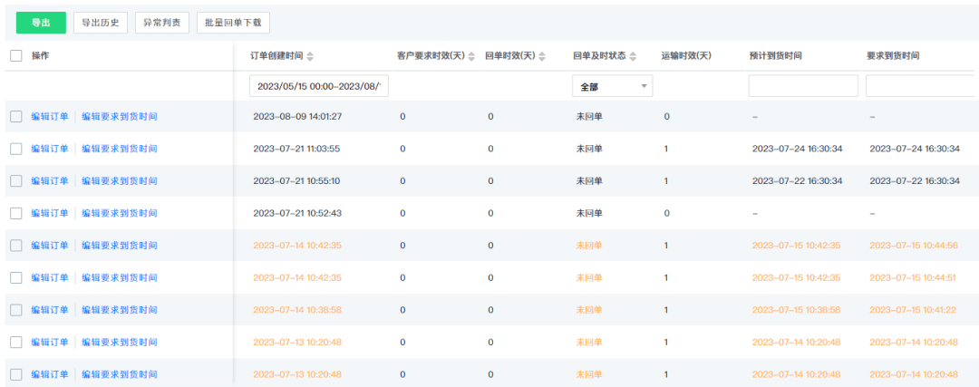Edit the order created 2023-07-21 10:55:10
979x387 pixels.
[50, 181]
